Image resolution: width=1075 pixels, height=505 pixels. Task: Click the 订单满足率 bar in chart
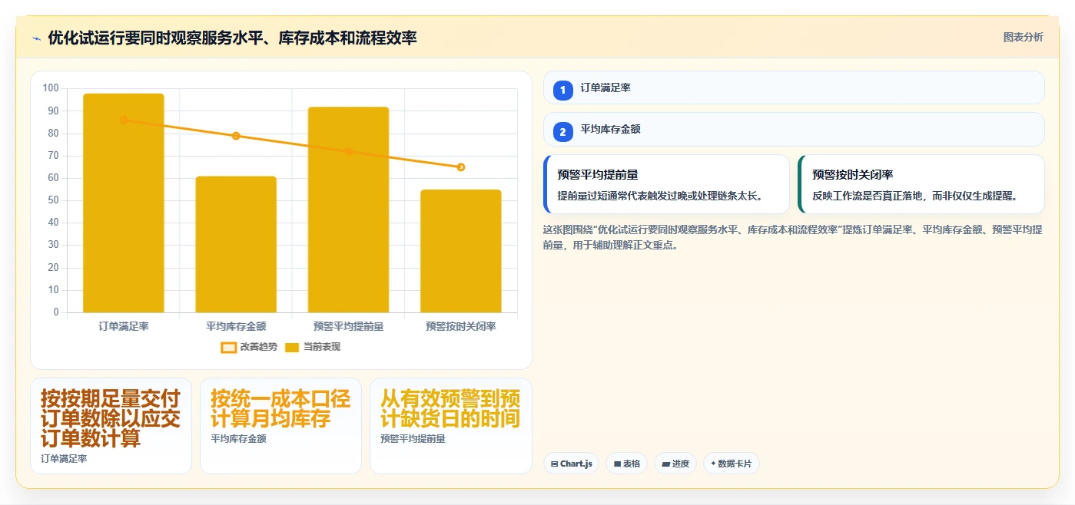(124, 203)
